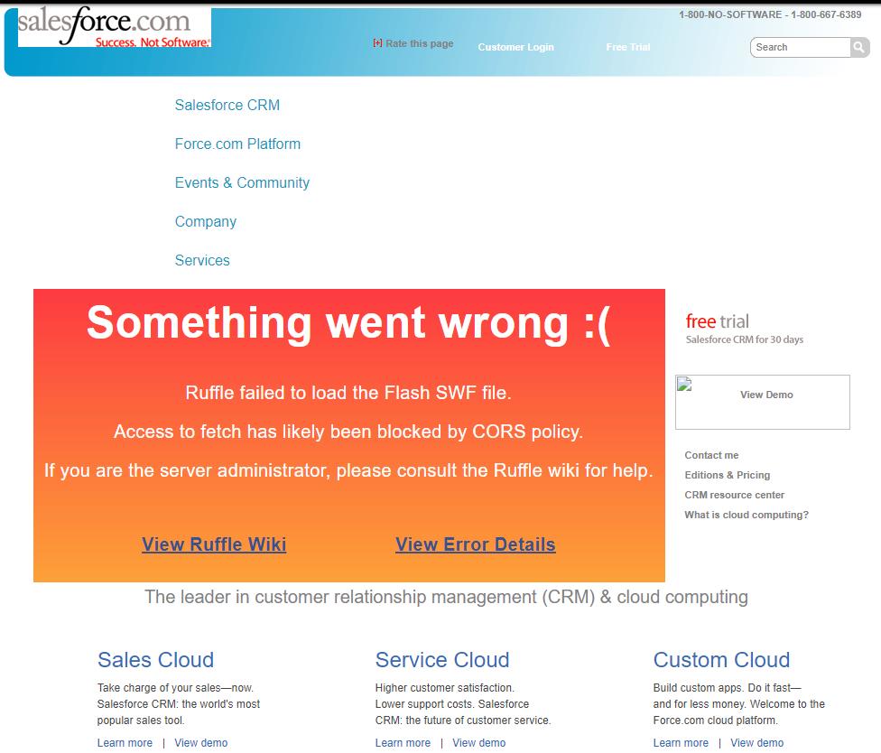Image resolution: width=881 pixels, height=753 pixels.
Task: Select Events & Community in navigation
Action: pos(242,182)
